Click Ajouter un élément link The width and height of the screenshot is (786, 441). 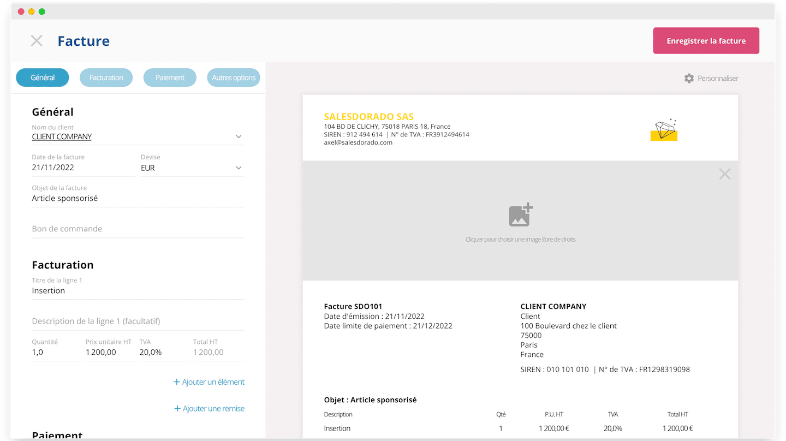tap(209, 382)
